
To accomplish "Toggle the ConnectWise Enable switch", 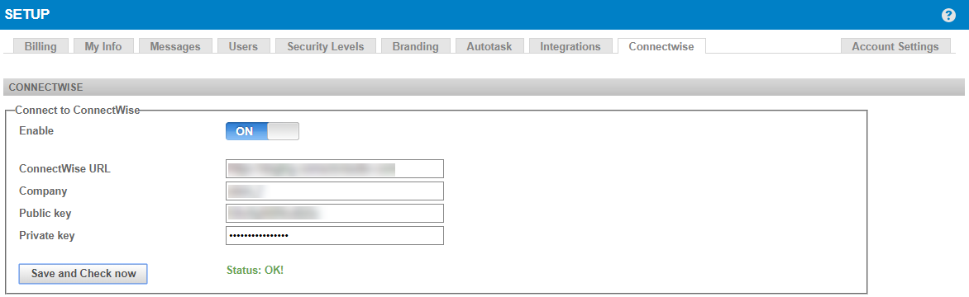I will [262, 131].
